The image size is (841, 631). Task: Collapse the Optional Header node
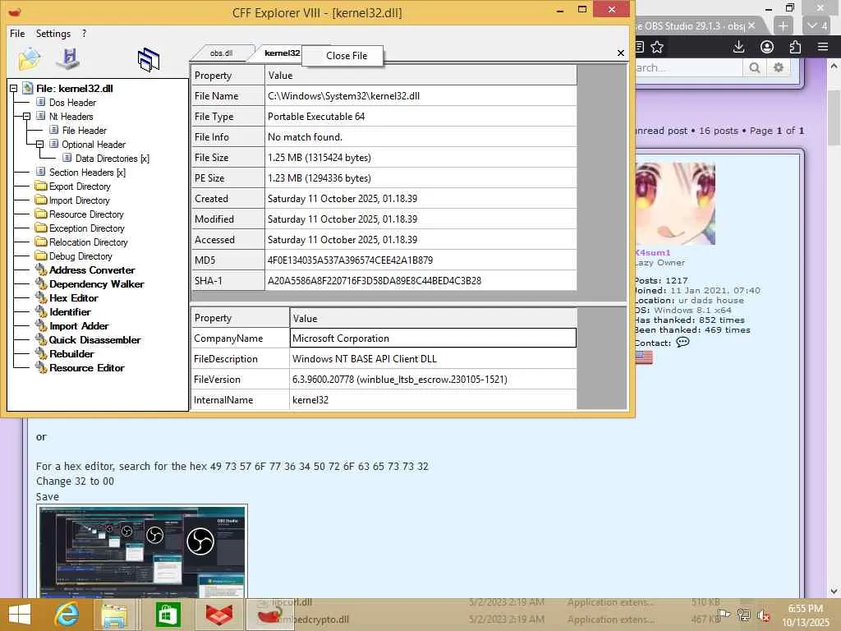(39, 145)
